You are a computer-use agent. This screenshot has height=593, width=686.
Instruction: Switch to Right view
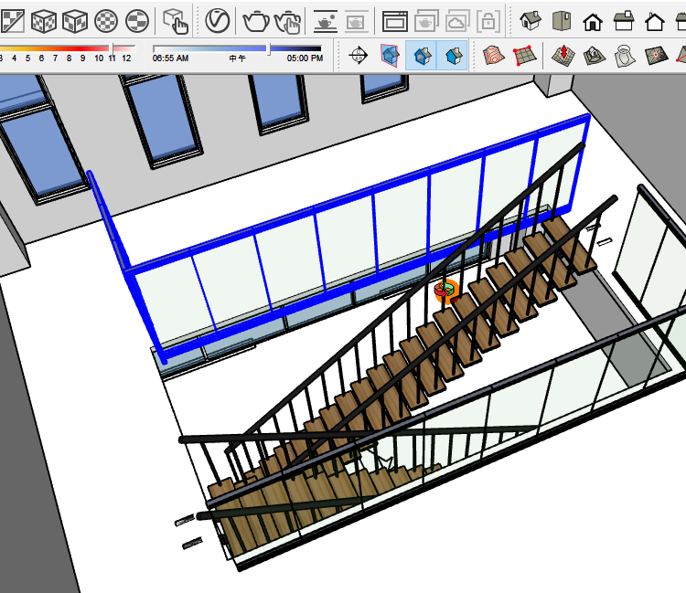point(624,20)
